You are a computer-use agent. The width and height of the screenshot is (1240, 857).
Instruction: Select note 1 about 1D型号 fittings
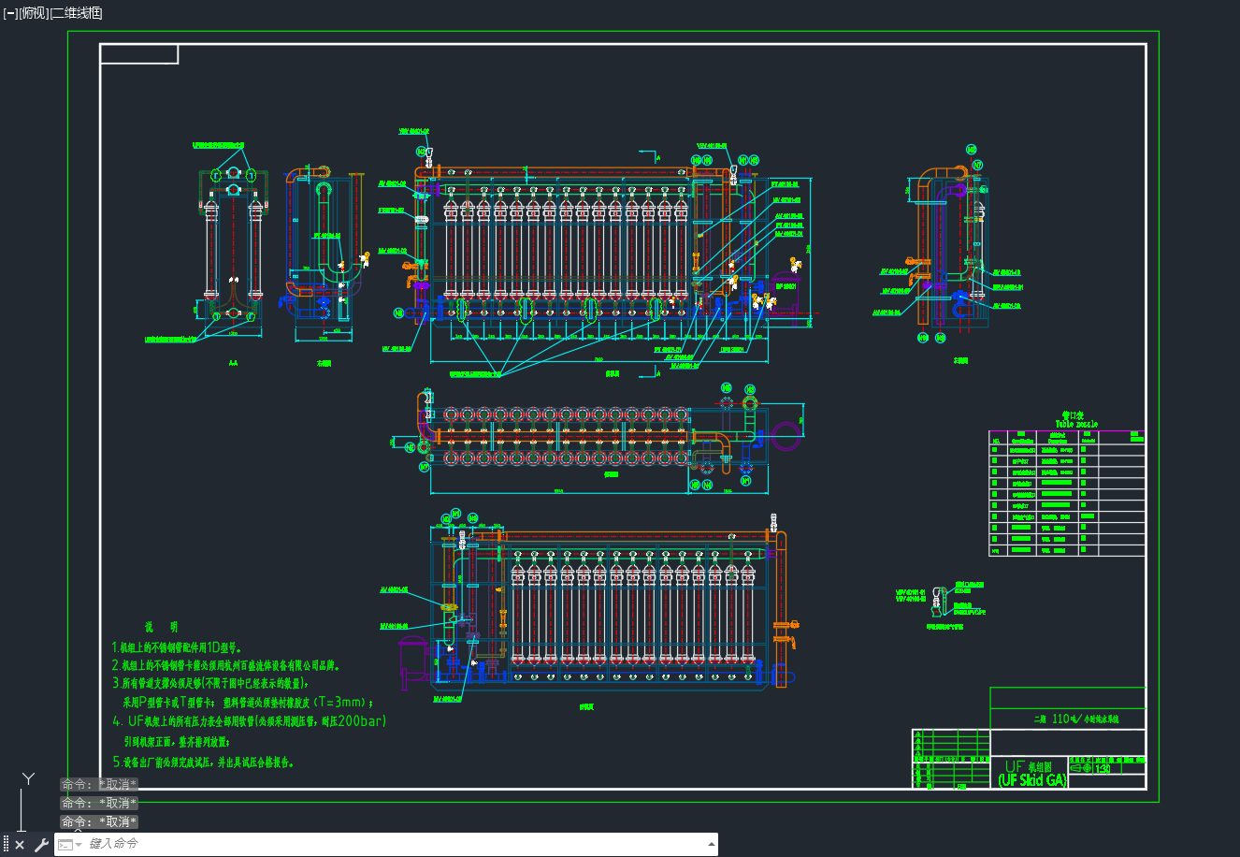(x=178, y=646)
